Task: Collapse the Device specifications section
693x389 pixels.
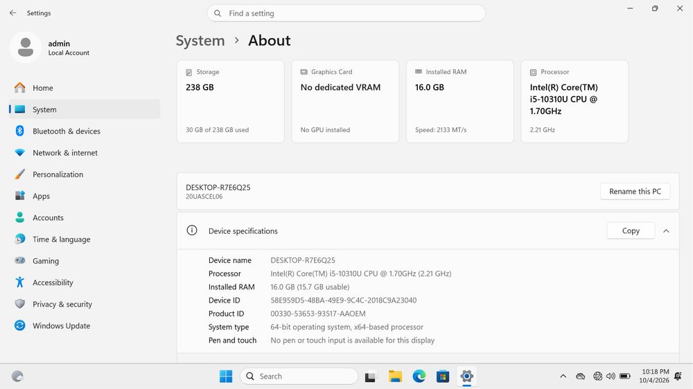Action: tap(666, 231)
